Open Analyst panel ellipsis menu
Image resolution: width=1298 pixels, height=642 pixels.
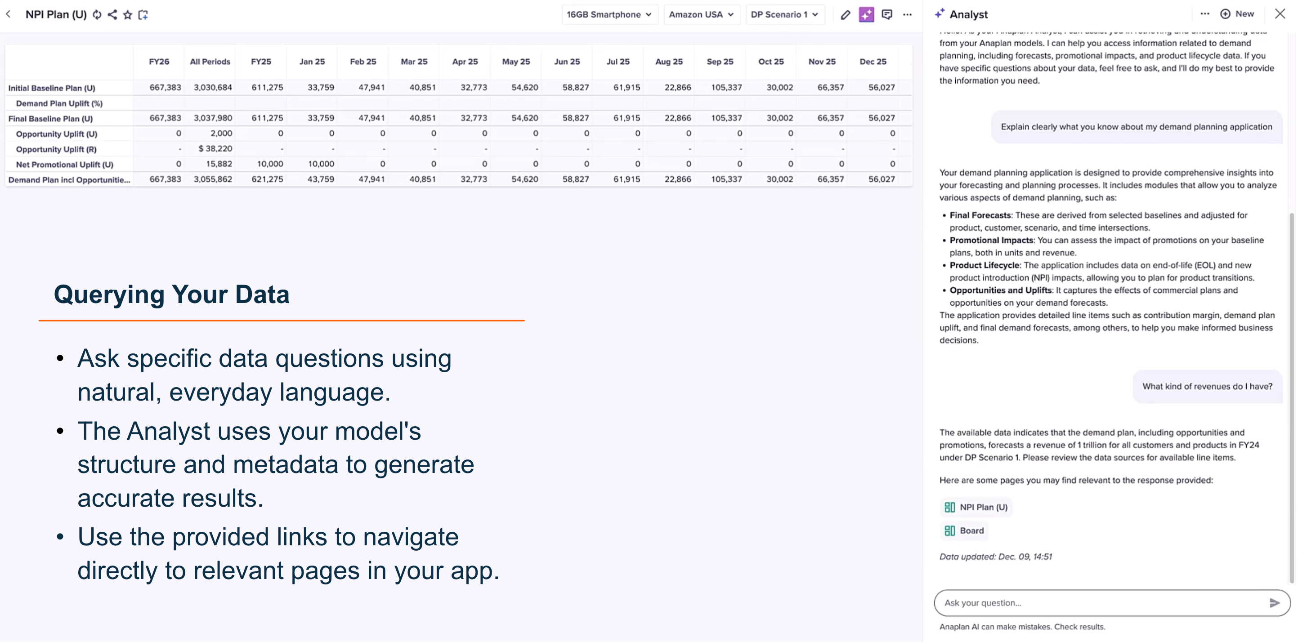click(x=1205, y=14)
